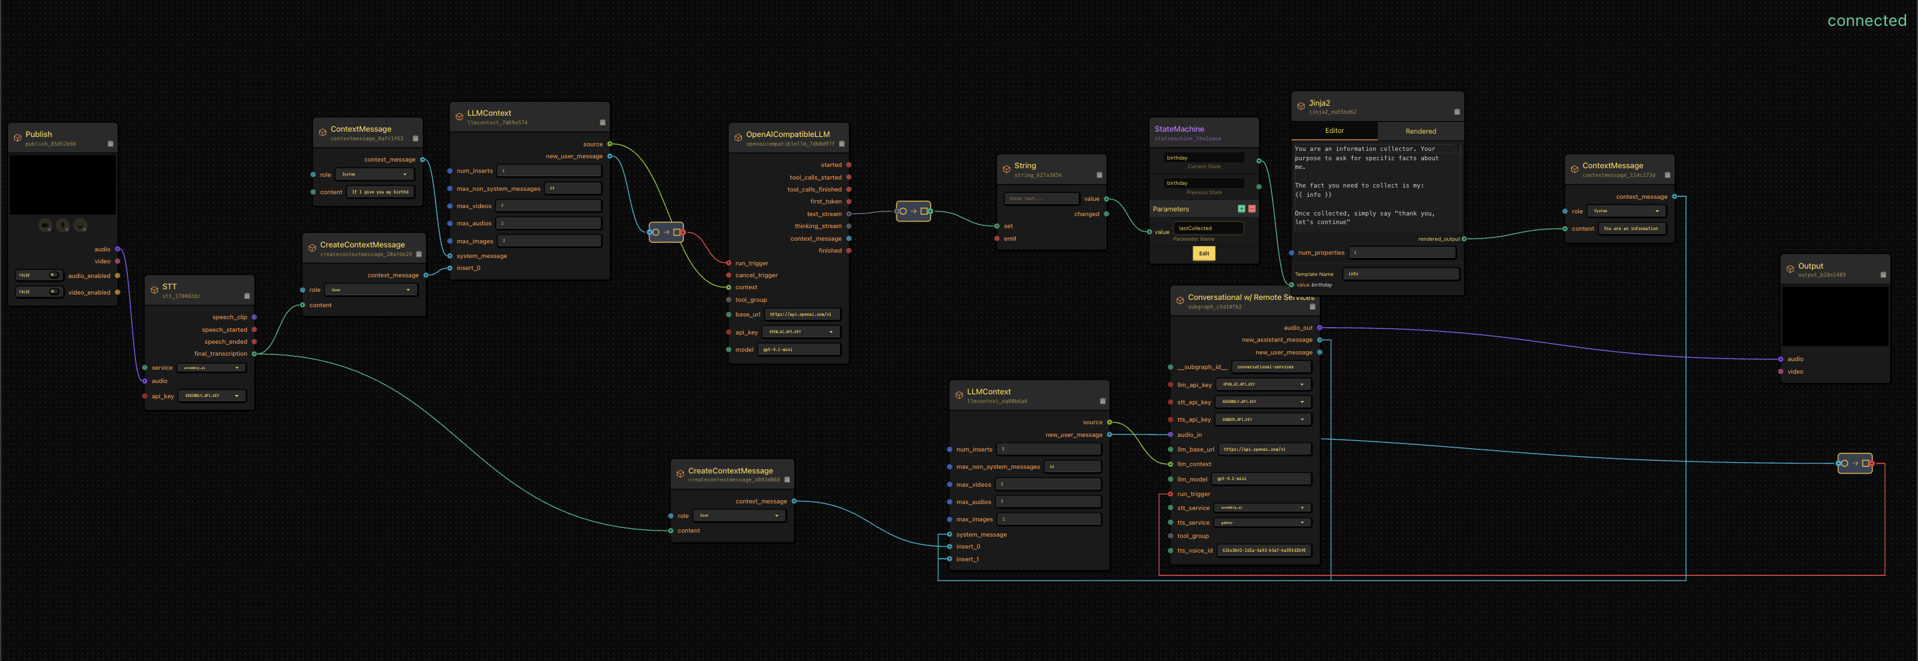The width and height of the screenshot is (1918, 661).
Task: Click the screen share icon in Publish node
Action: pyautogui.click(x=81, y=225)
